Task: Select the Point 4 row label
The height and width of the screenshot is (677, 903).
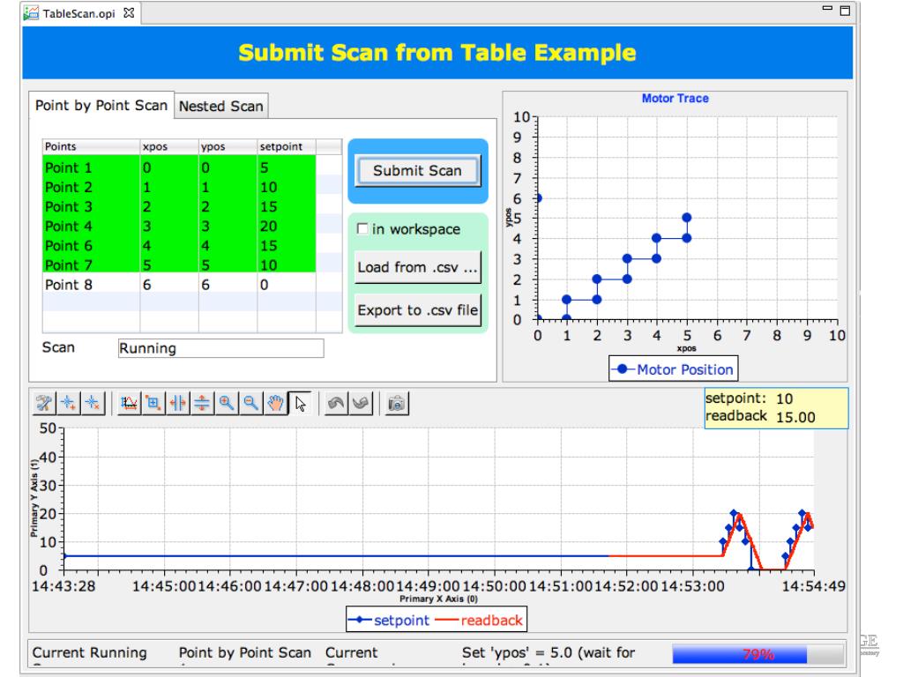Action: 69,227
